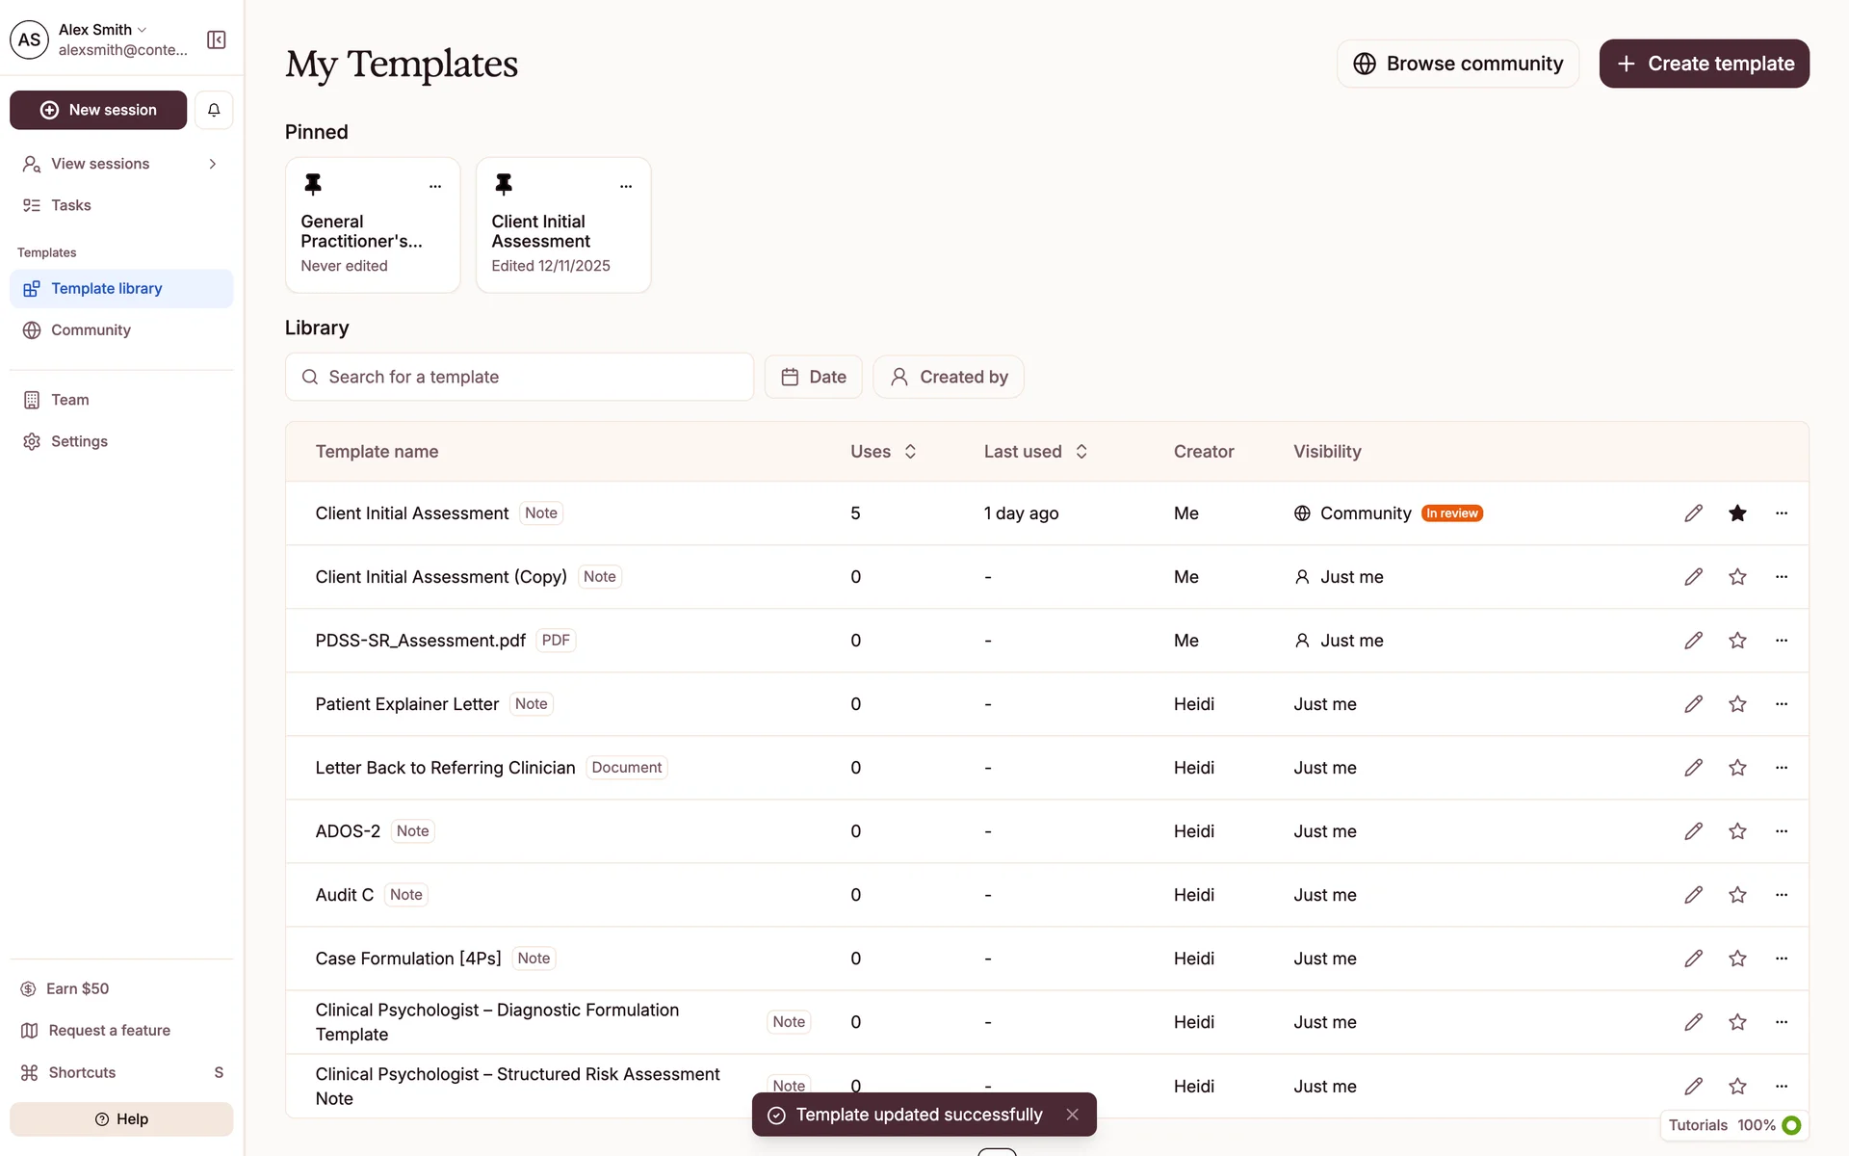Click Browse community button
Viewport: 1849px width, 1156px height.
(x=1457, y=64)
